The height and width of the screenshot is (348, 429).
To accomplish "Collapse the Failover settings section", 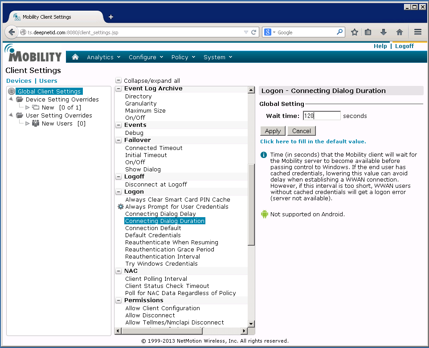I will 119,140.
